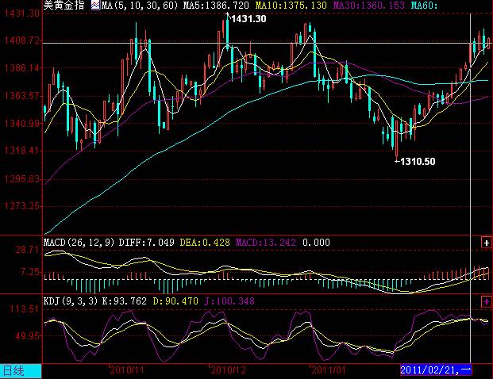Click the 1318.41 price axis label
The image size is (493, 379).
[x=22, y=151]
